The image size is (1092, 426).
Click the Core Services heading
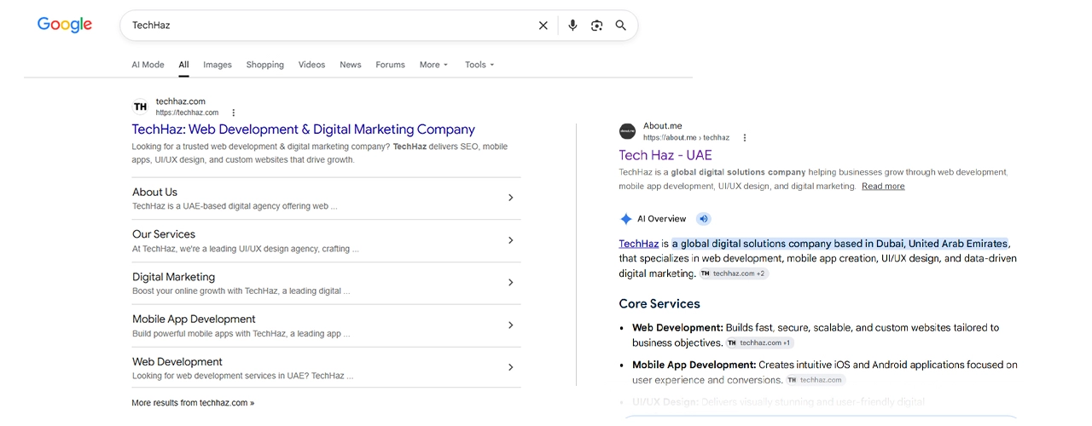(x=659, y=304)
